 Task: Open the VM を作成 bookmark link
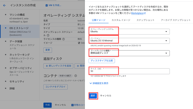click(53, 5)
